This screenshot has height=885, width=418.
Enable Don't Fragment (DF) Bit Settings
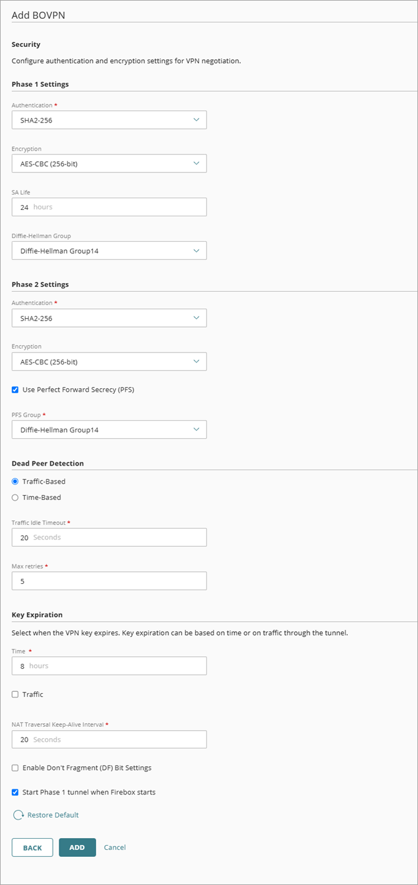tap(14, 767)
